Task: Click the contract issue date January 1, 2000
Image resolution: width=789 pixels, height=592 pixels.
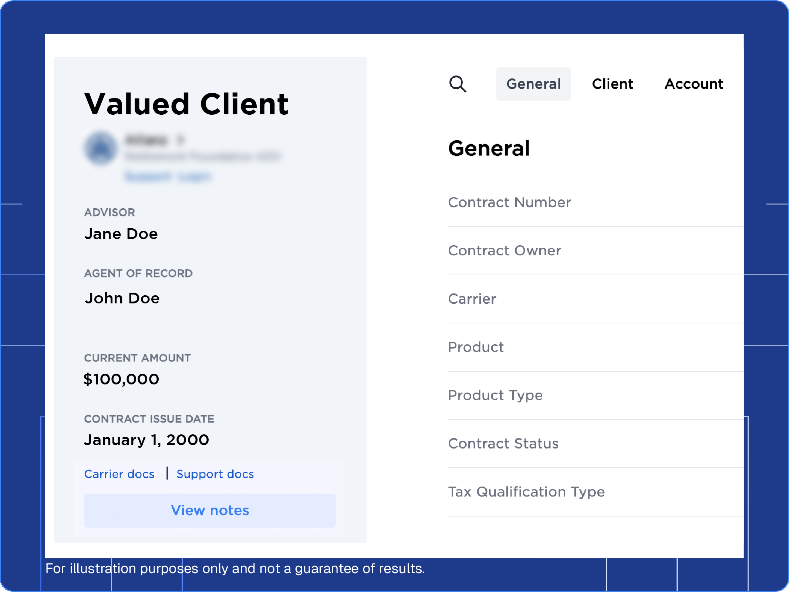Action: coord(146,440)
